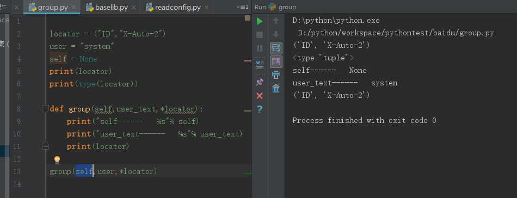Click line number 5 in the gutter
Image resolution: width=517 pixels, height=198 pixels.
click(x=19, y=71)
